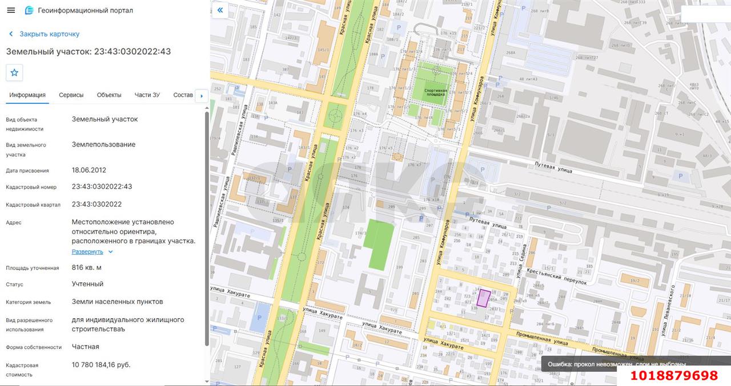Add parcel to favorites with star icon
This screenshot has height=386, width=731.
pos(14,72)
